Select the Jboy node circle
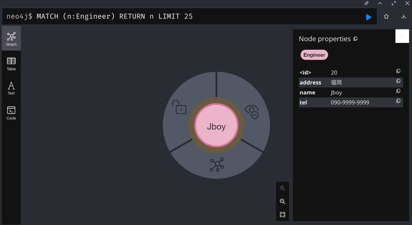412x225 pixels. pos(216,126)
